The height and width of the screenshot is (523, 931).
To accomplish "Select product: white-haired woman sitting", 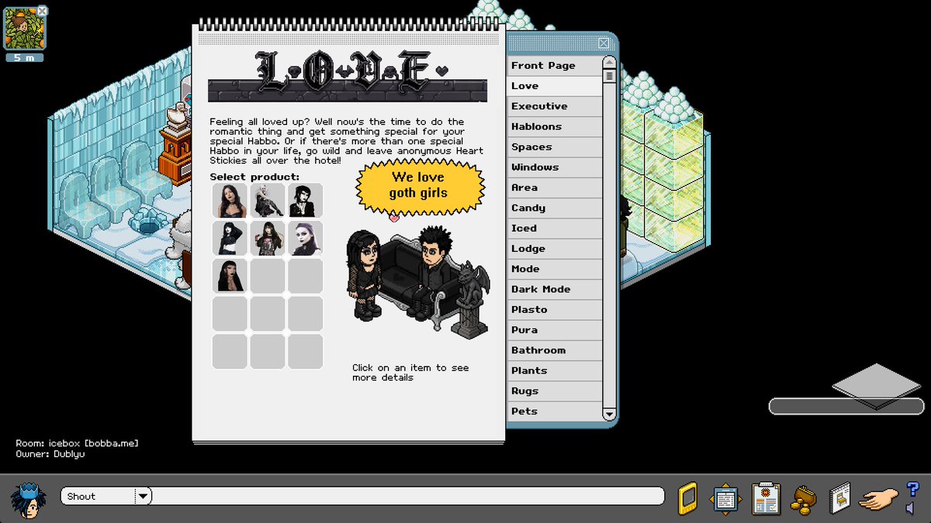I will 268,201.
